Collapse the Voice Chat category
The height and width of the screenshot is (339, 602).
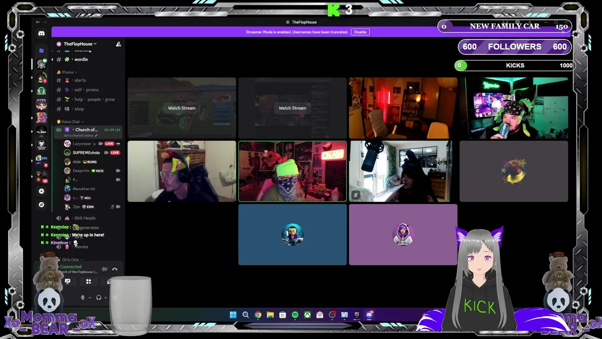click(x=70, y=122)
